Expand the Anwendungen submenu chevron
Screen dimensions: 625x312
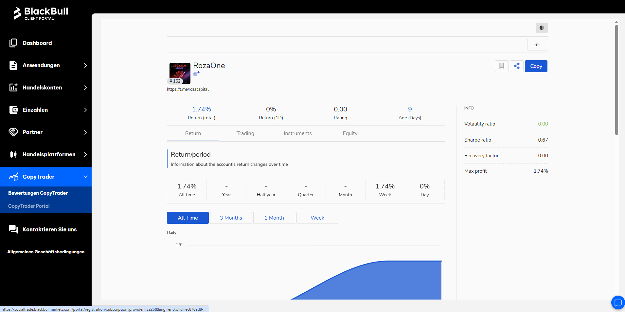[85, 65]
